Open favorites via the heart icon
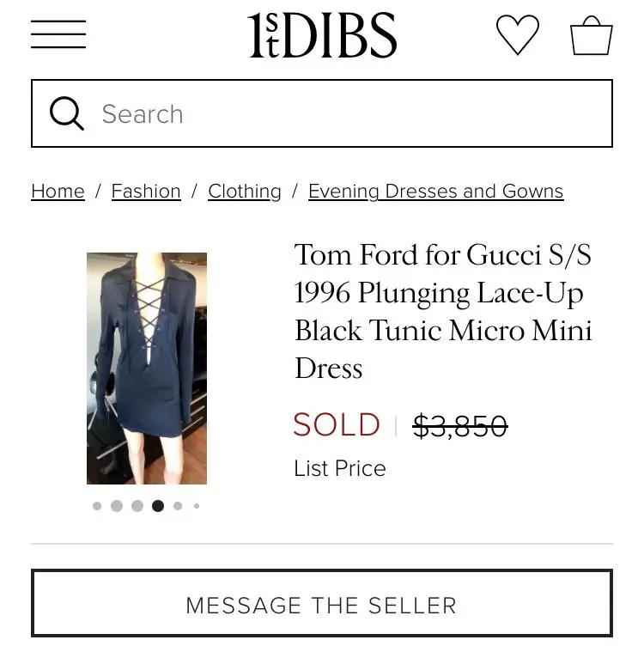 [518, 35]
